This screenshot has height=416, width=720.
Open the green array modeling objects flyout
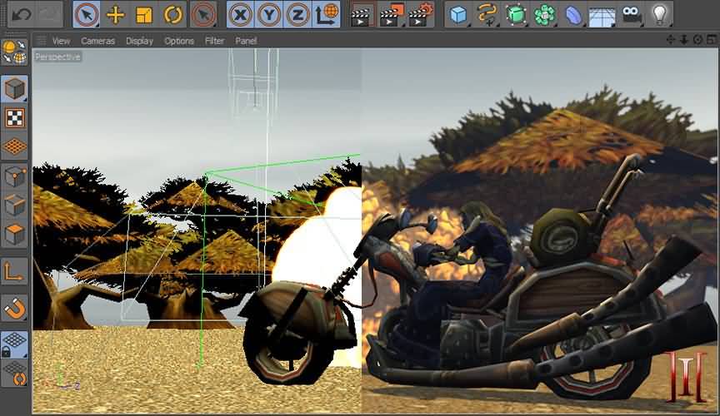coord(545,15)
